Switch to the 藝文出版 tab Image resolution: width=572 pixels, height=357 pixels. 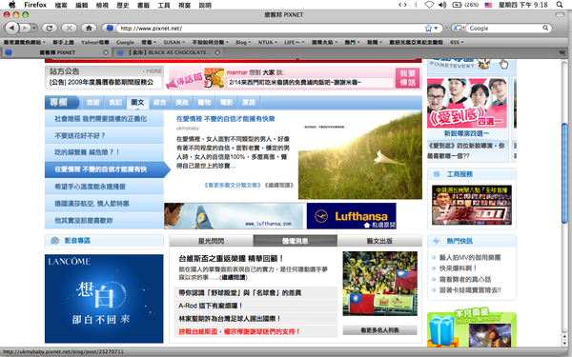point(379,241)
